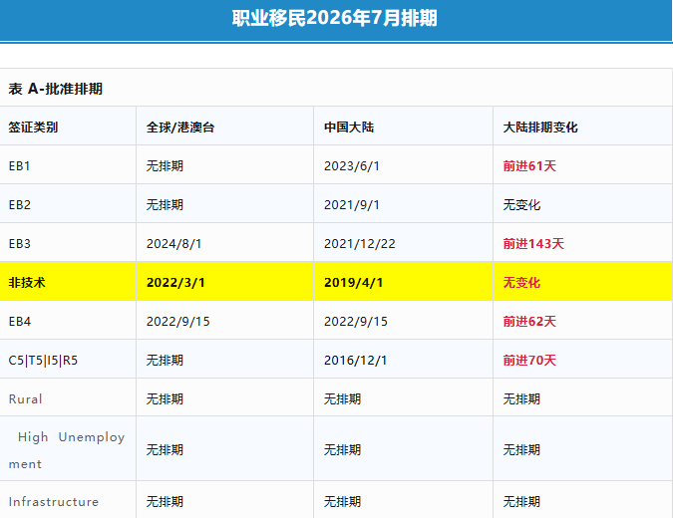Select the EB4 row label

pos(20,321)
